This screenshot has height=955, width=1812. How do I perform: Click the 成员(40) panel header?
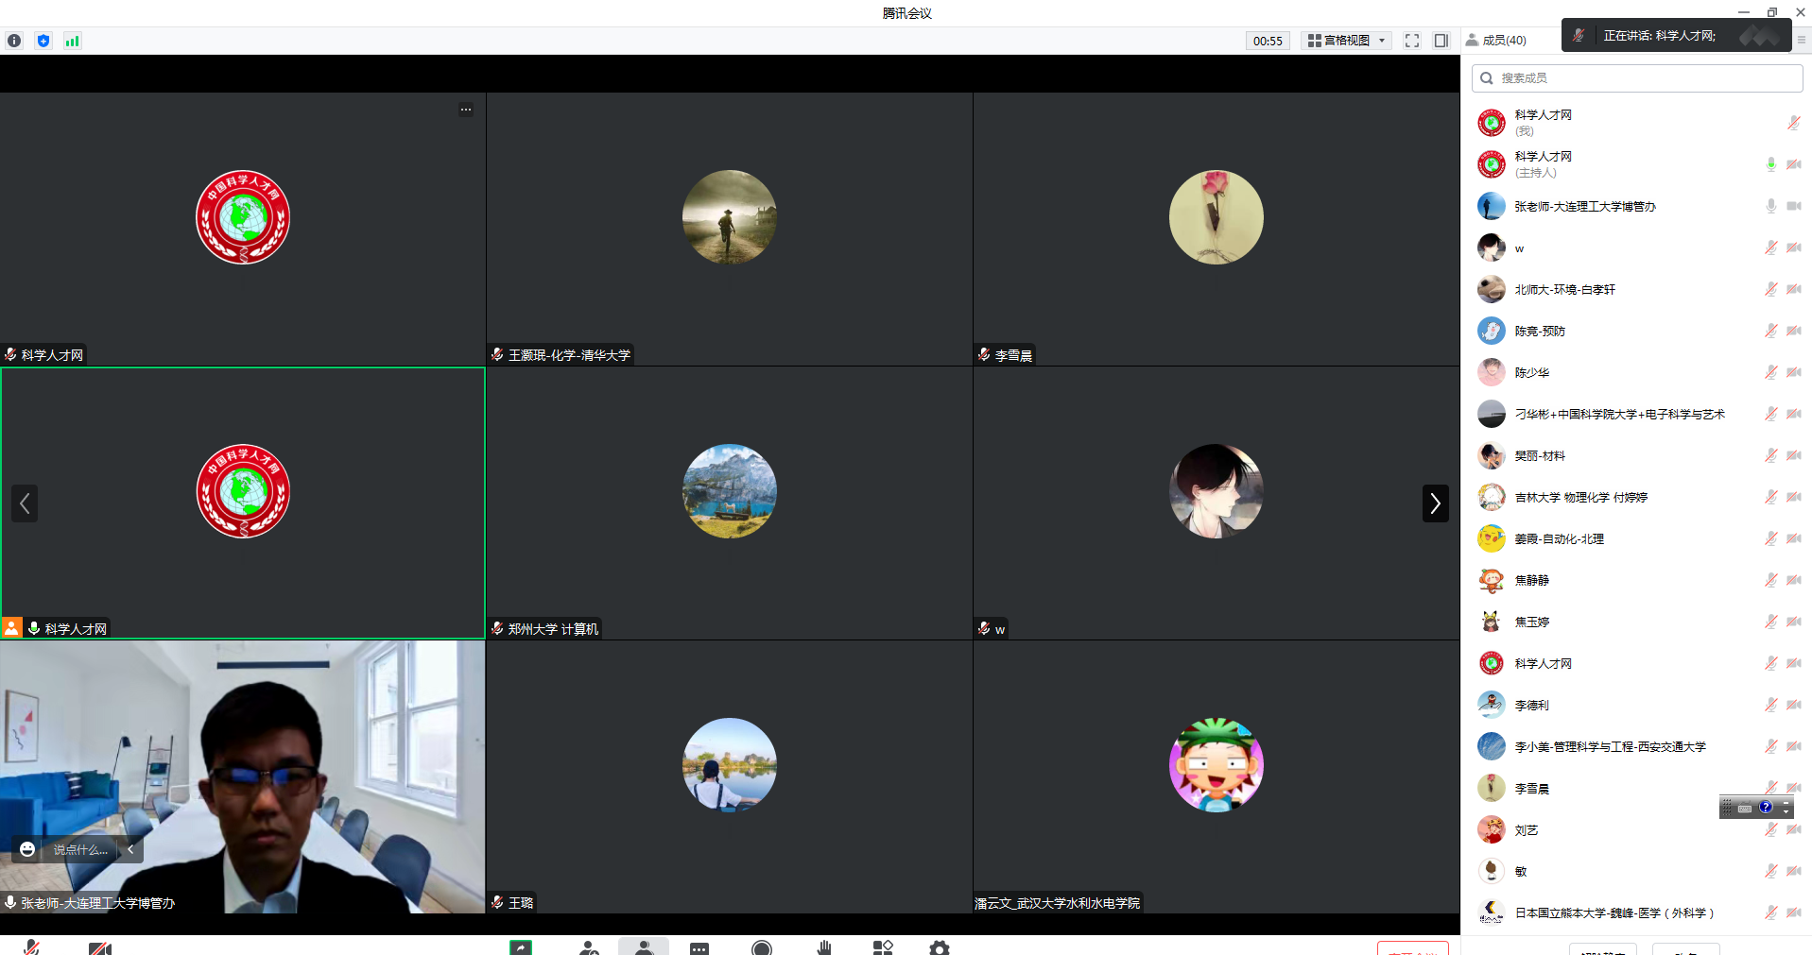click(1504, 41)
